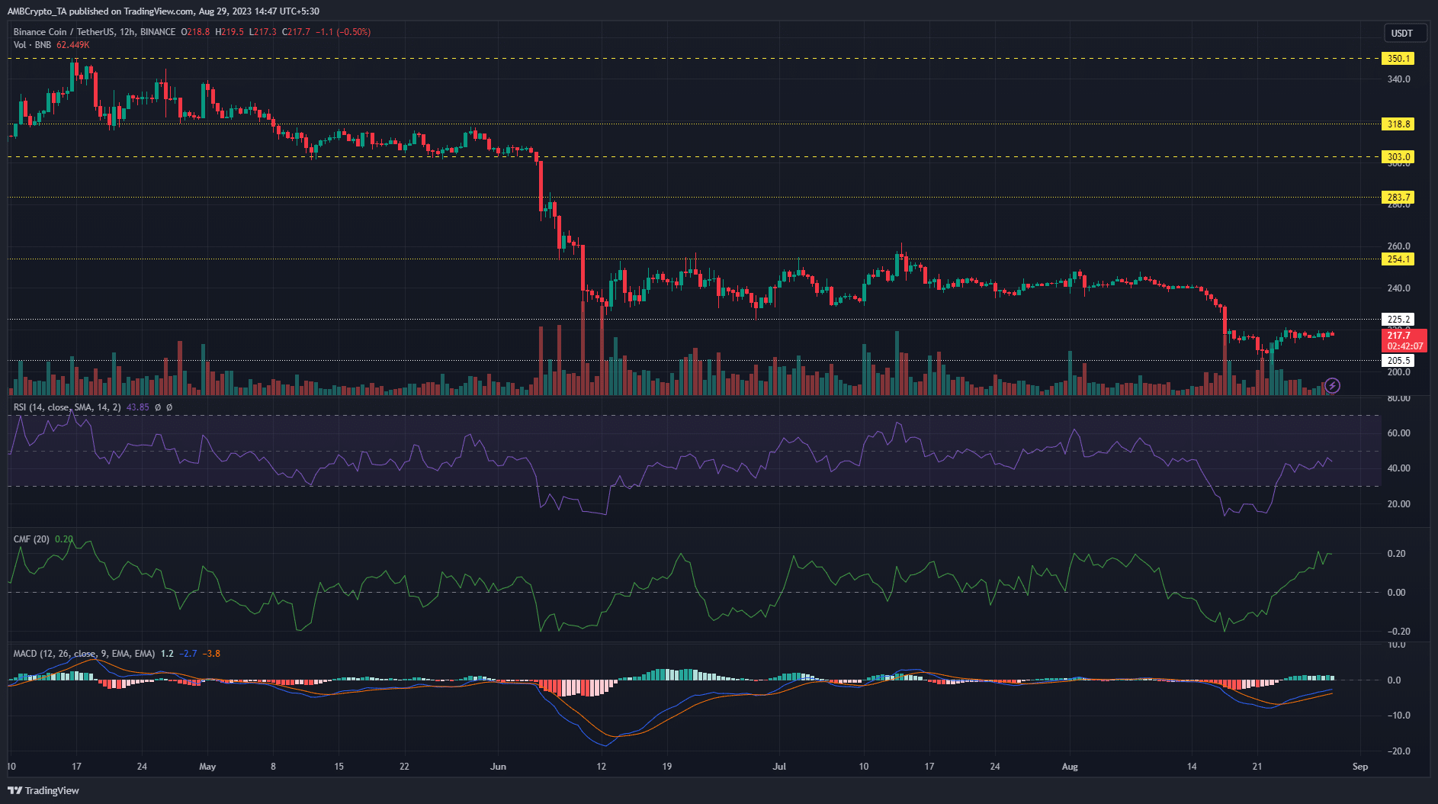This screenshot has width=1438, height=804.
Task: Click the MACD signal value -3.8
Action: click(x=213, y=654)
